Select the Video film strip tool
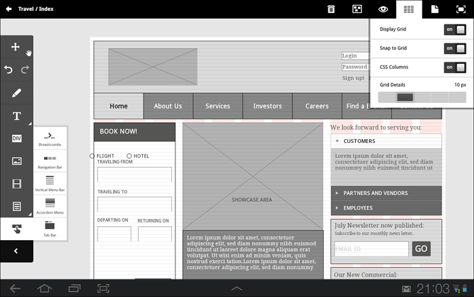The width and height of the screenshot is (474, 297). [16, 184]
